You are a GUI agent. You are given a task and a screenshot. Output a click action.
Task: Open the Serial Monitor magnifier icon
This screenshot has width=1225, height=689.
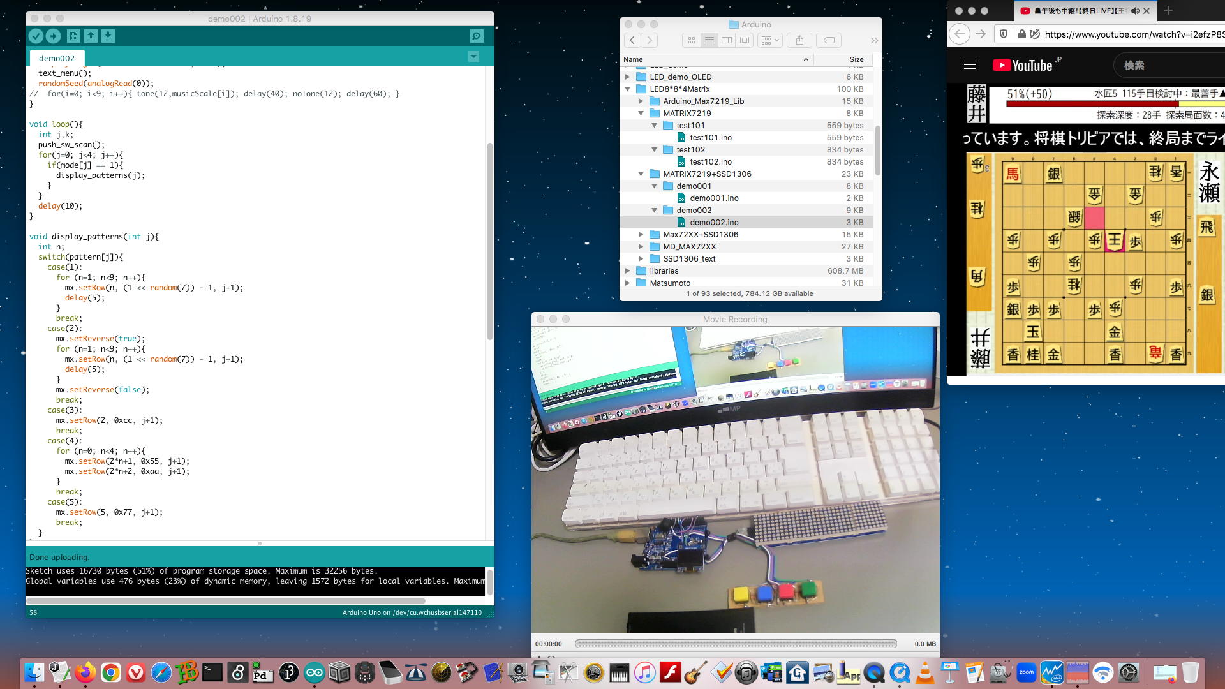point(476,36)
